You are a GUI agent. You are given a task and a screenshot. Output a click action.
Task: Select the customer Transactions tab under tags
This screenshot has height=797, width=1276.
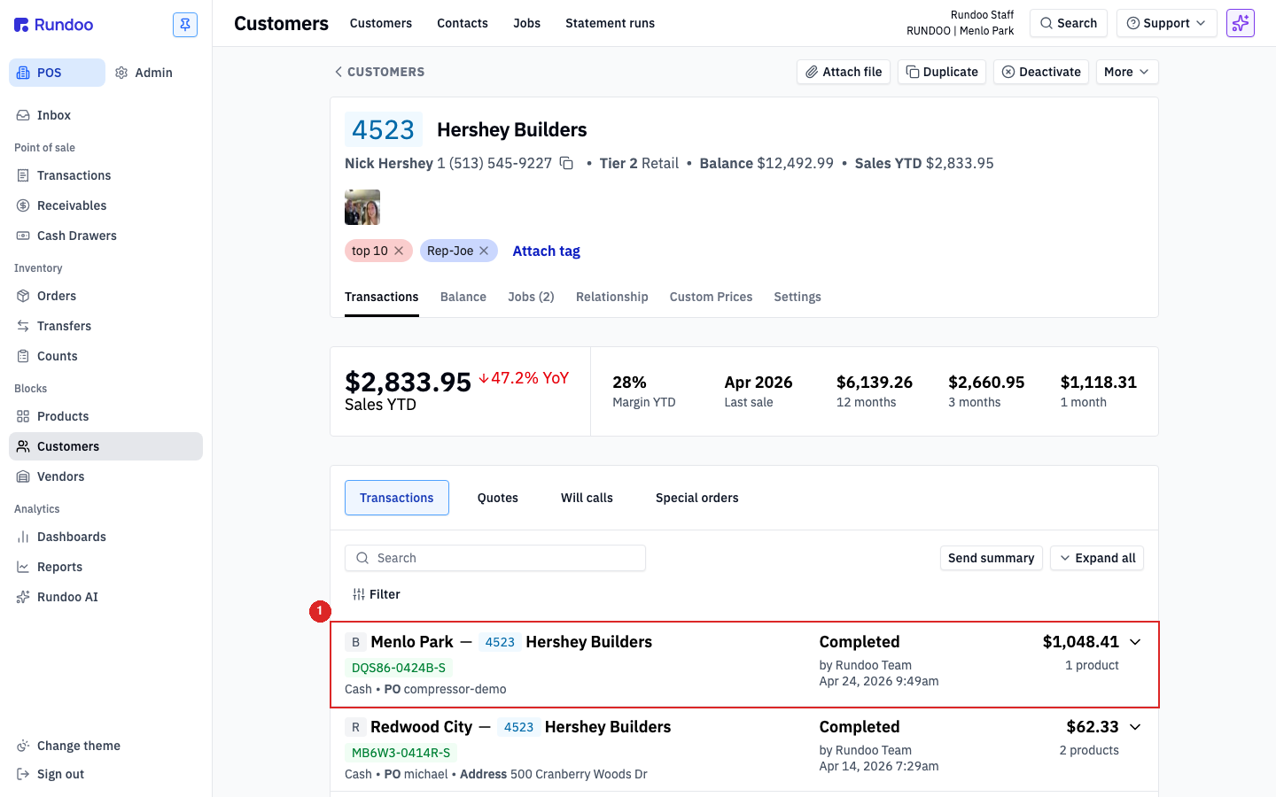point(382,297)
